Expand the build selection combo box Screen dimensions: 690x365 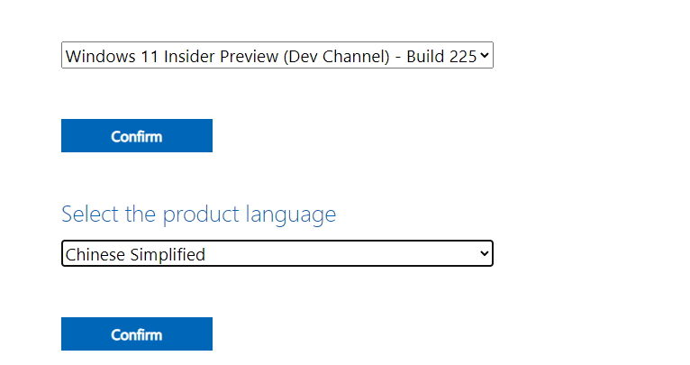click(270, 56)
